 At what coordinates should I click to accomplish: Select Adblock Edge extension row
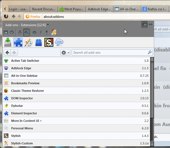[76, 68]
